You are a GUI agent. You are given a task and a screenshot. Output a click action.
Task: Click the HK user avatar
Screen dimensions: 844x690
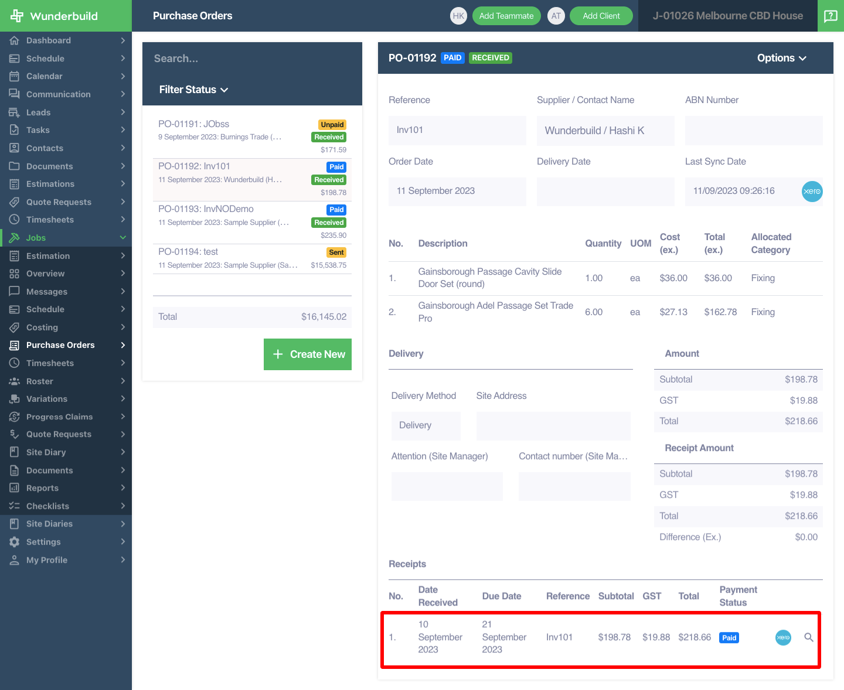point(458,16)
